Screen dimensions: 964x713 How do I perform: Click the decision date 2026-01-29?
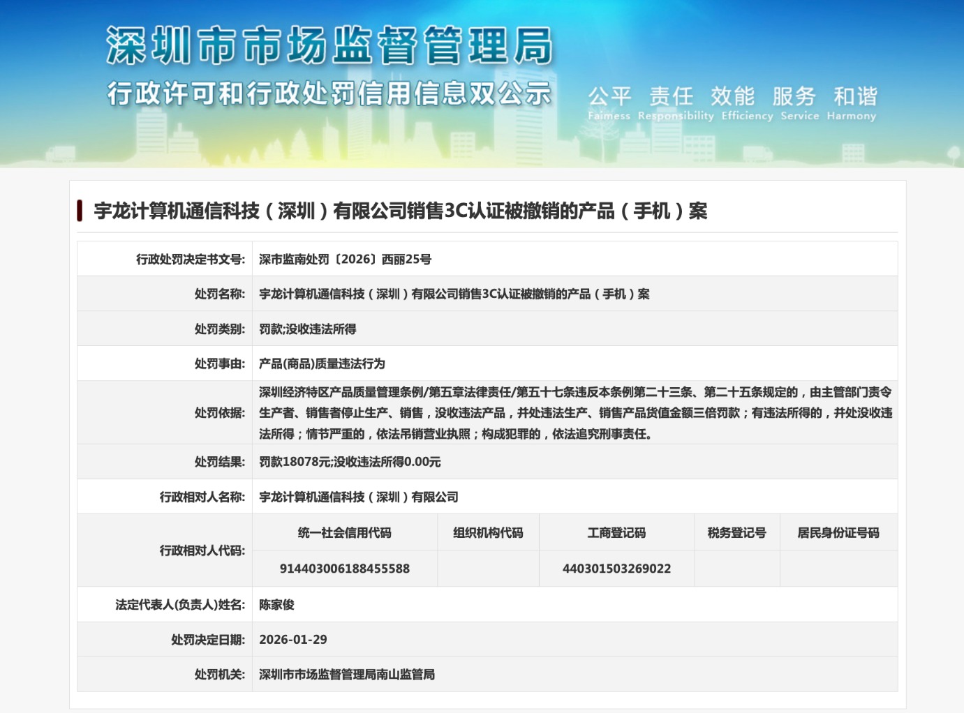(x=292, y=640)
